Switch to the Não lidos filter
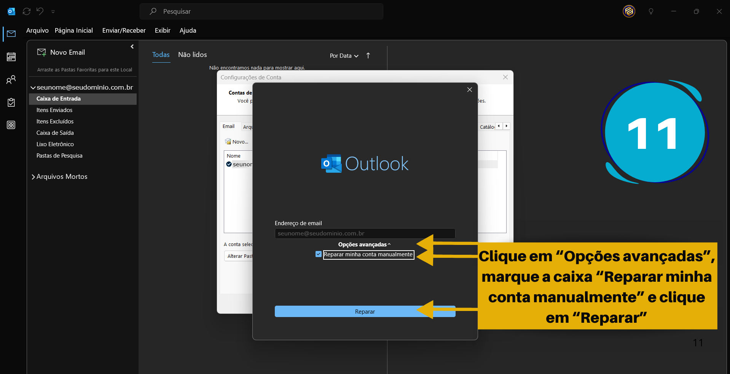730x374 pixels. pyautogui.click(x=193, y=55)
